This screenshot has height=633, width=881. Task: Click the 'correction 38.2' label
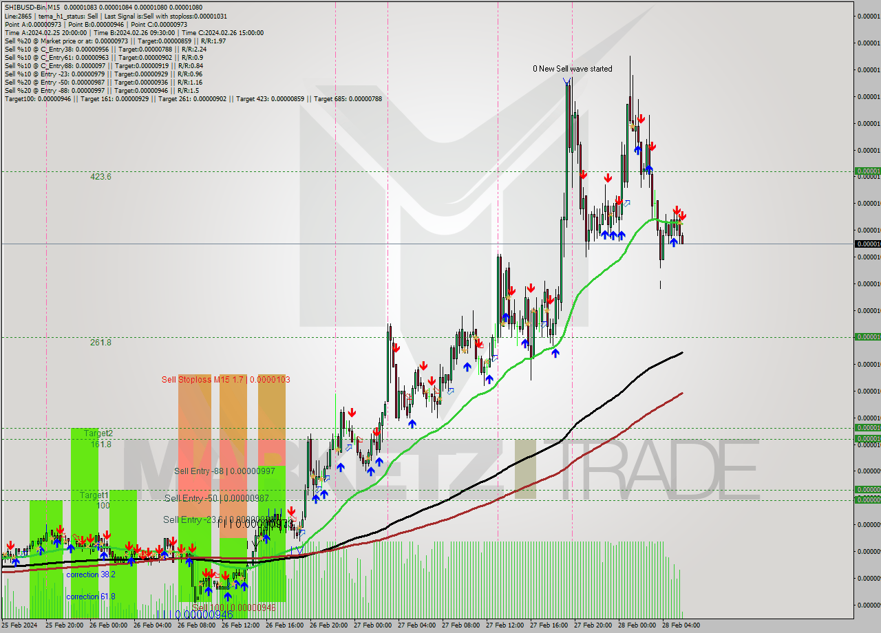(x=91, y=575)
